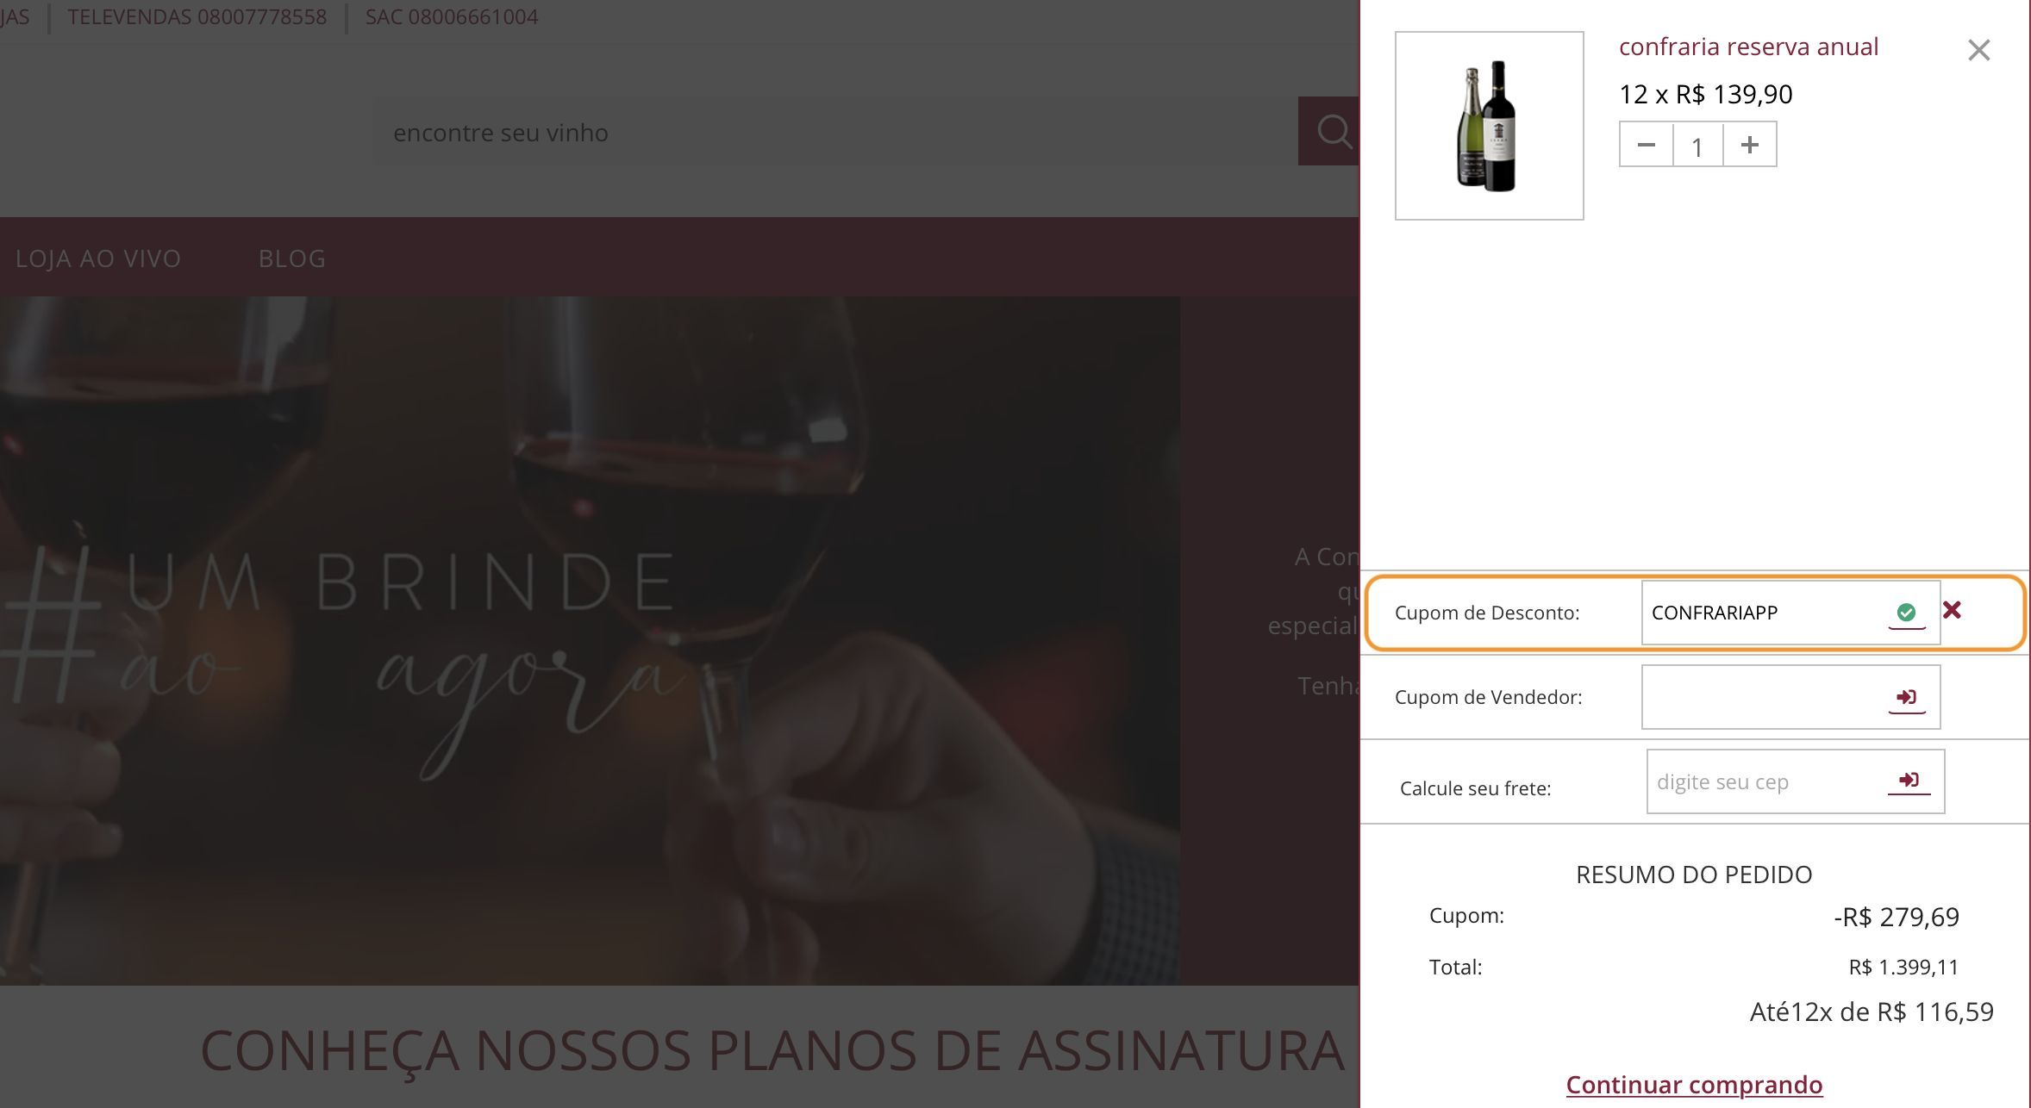Click the SAC 08006661004 link

tap(452, 16)
